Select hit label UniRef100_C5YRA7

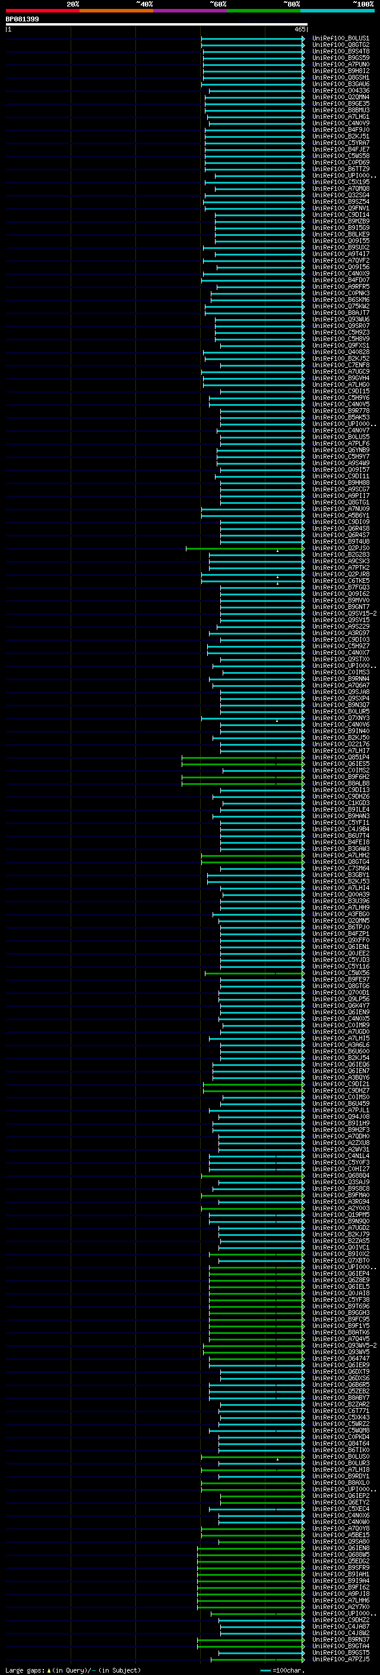coord(340,143)
